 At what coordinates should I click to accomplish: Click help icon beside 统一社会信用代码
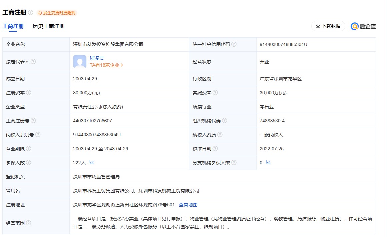pos(234,44)
